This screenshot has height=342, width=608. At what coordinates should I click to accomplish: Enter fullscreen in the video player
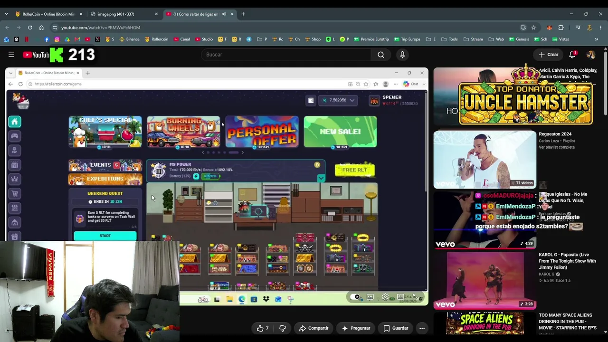click(416, 297)
